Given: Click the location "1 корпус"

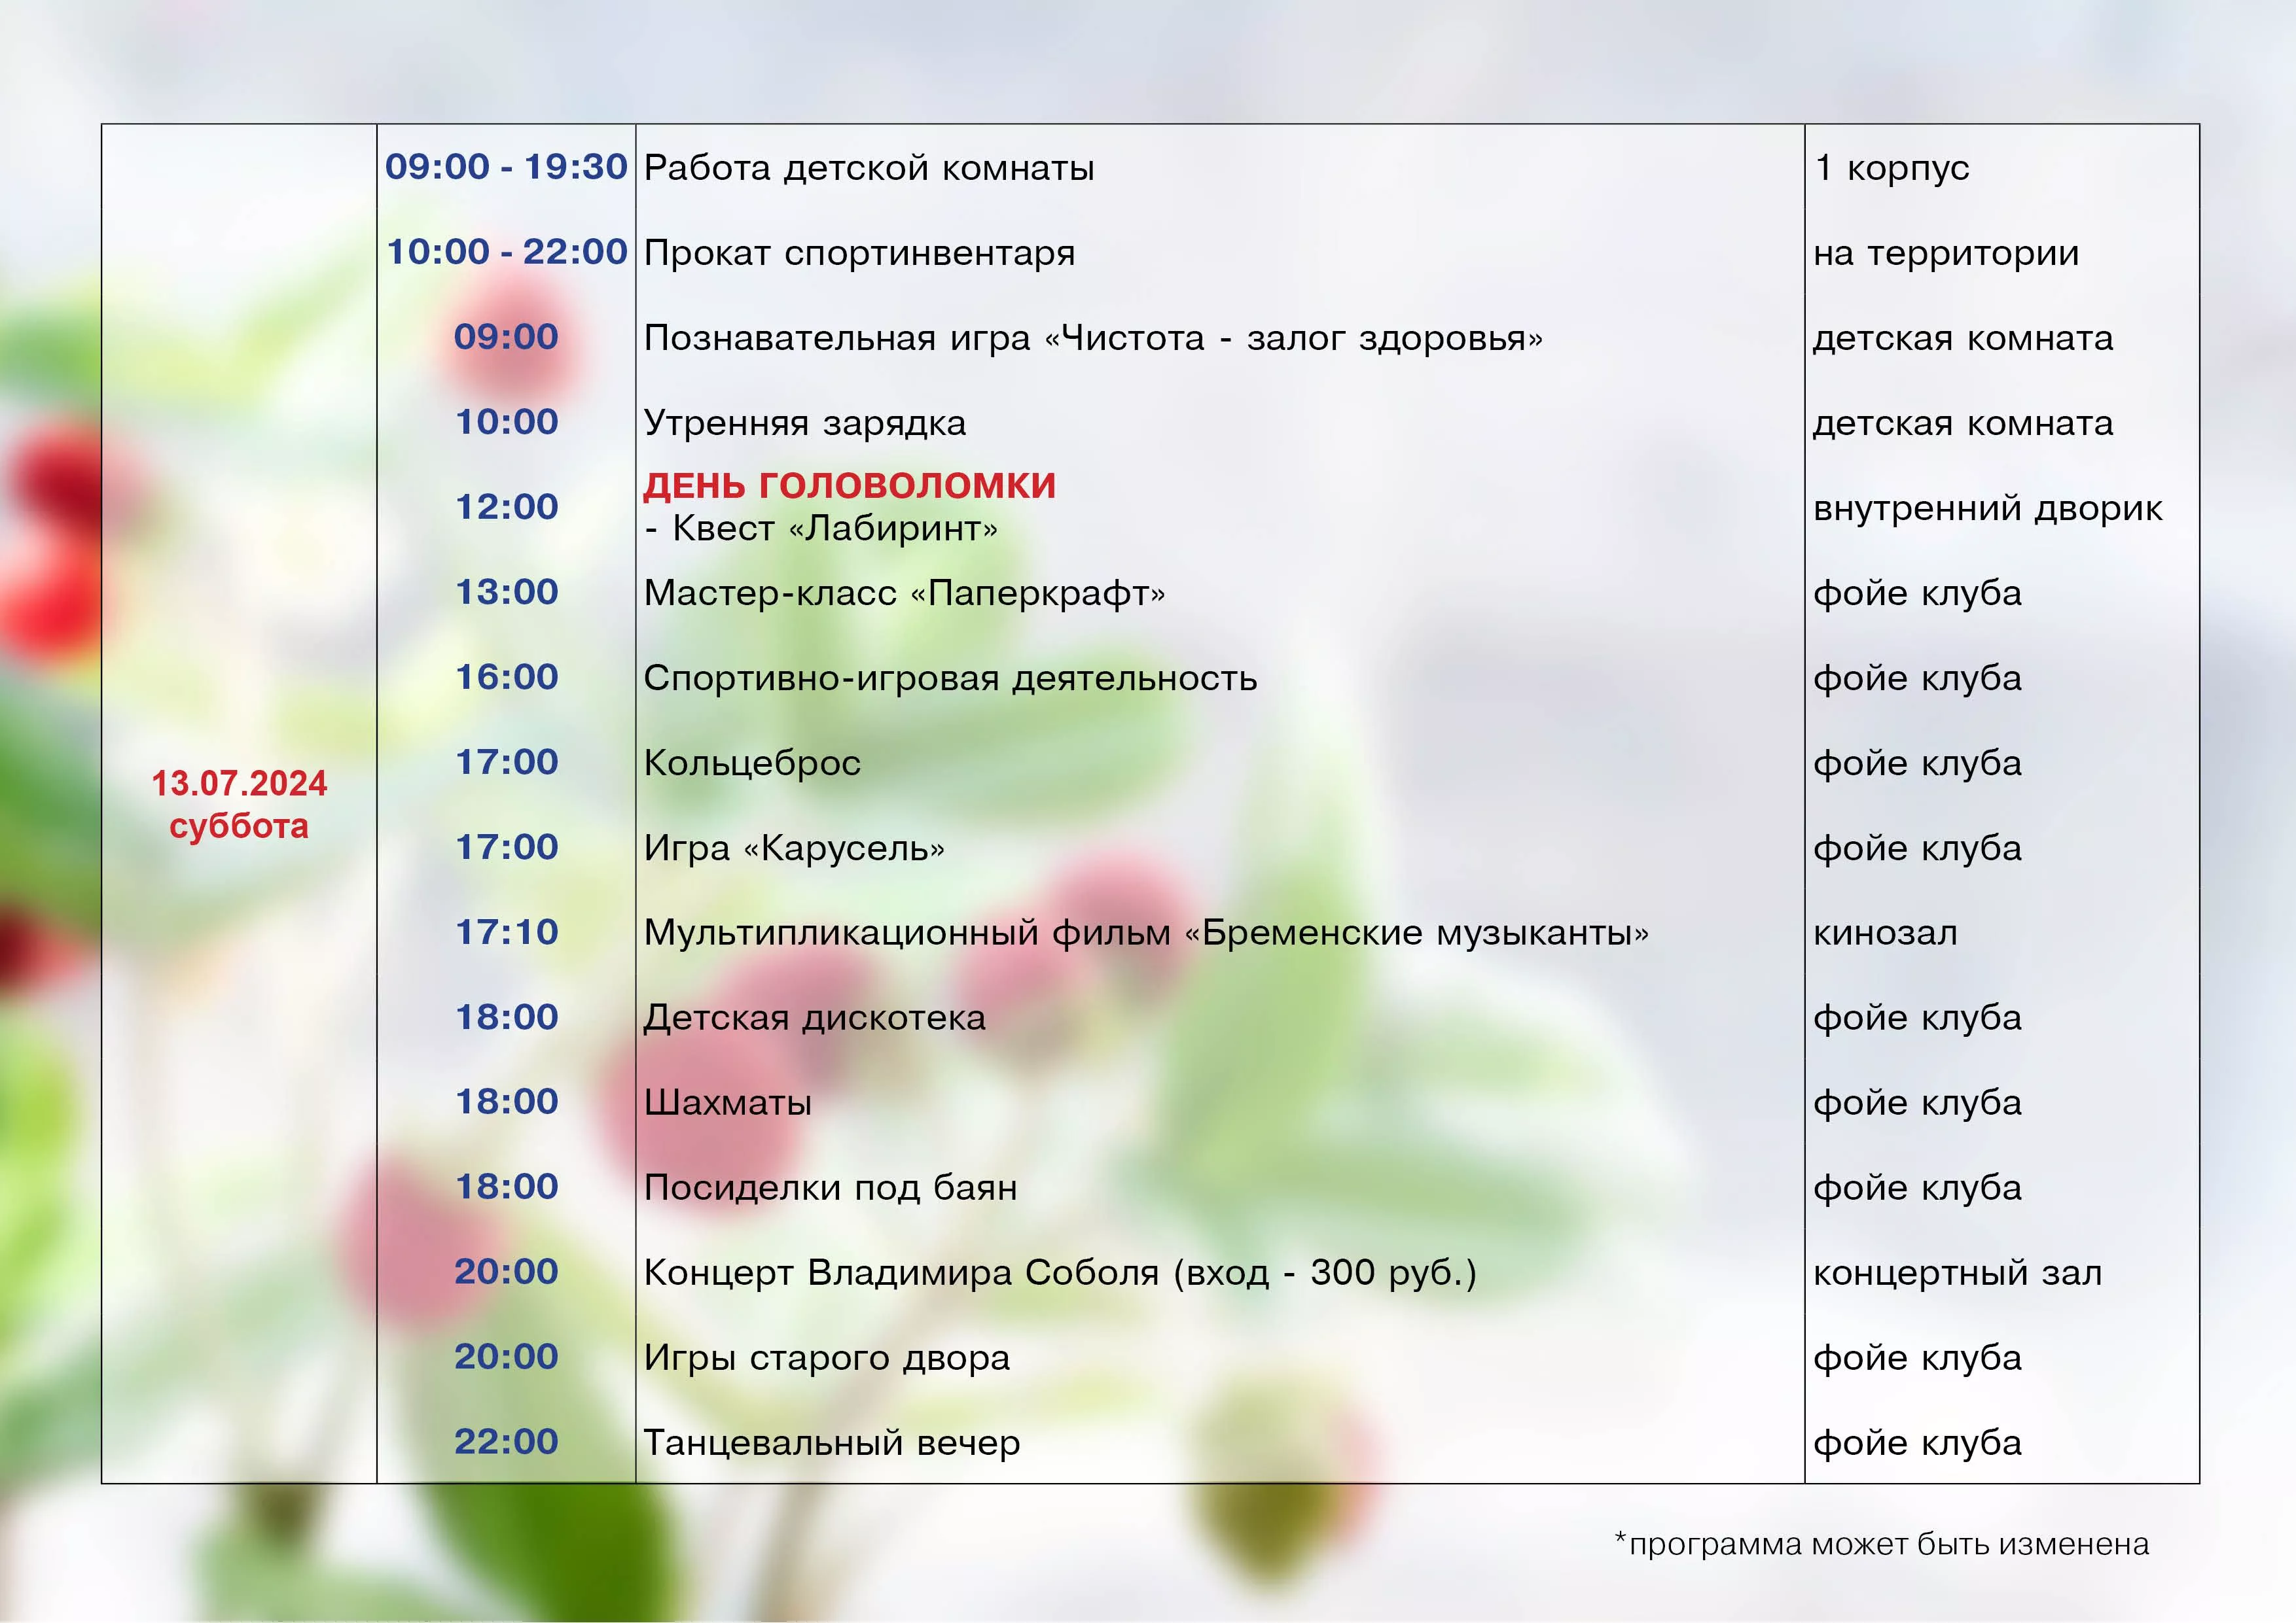Looking at the screenshot, I should (1892, 168).
